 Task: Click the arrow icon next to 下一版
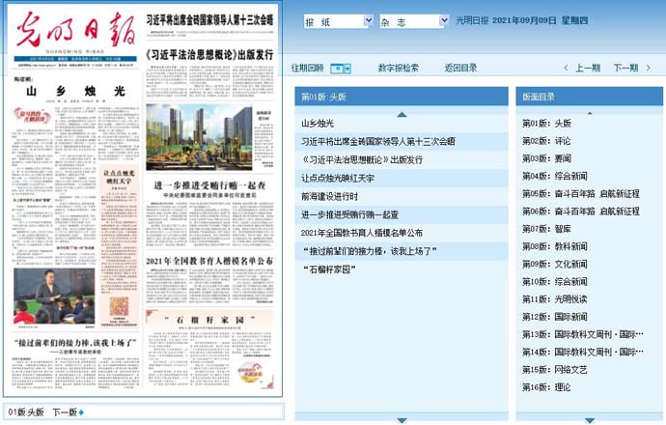[x=81, y=412]
